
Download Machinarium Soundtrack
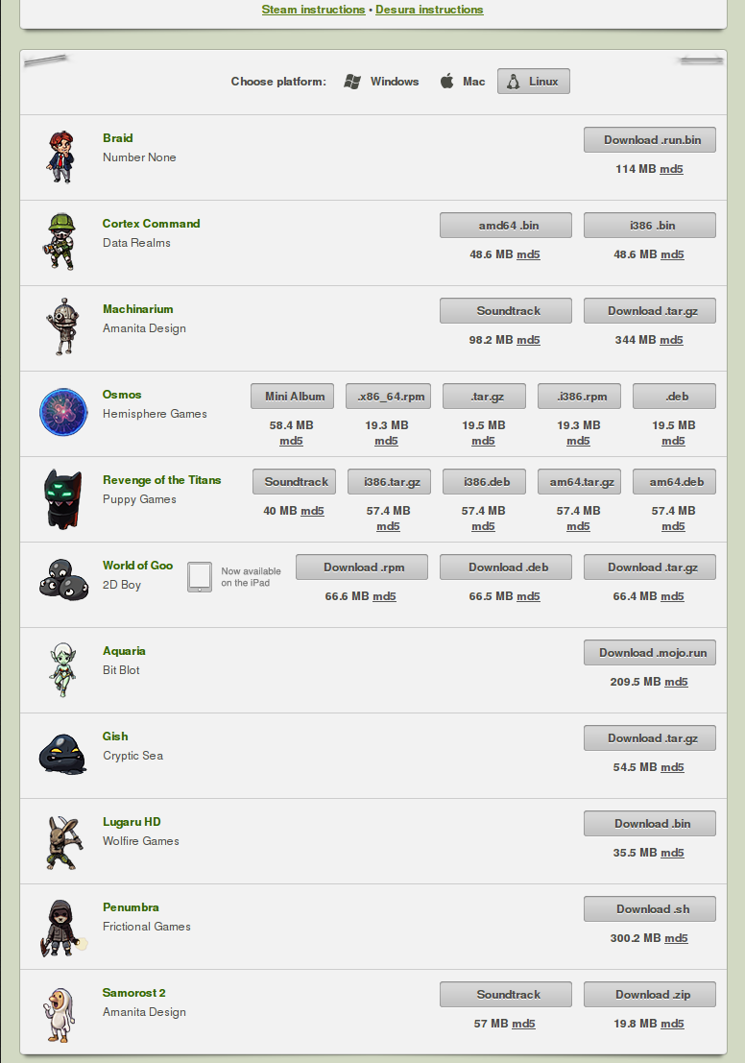click(x=506, y=310)
